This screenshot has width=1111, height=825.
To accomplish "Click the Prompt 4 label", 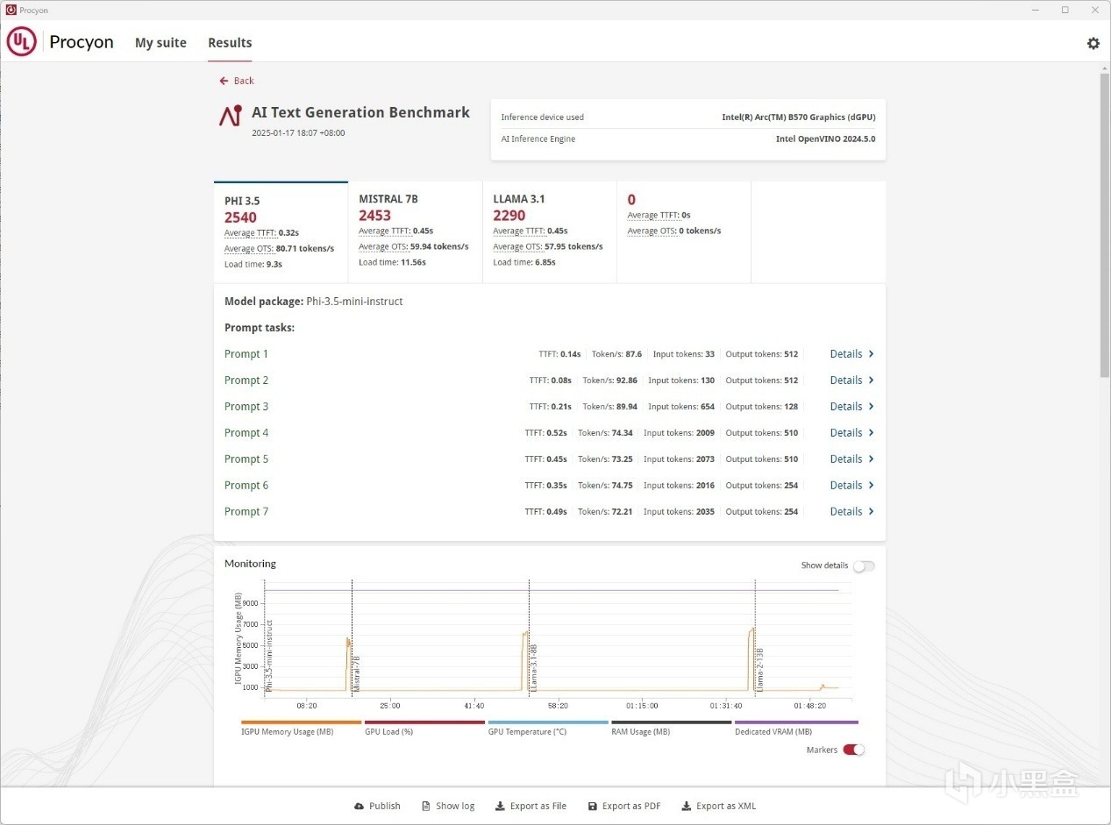I will click(x=246, y=433).
